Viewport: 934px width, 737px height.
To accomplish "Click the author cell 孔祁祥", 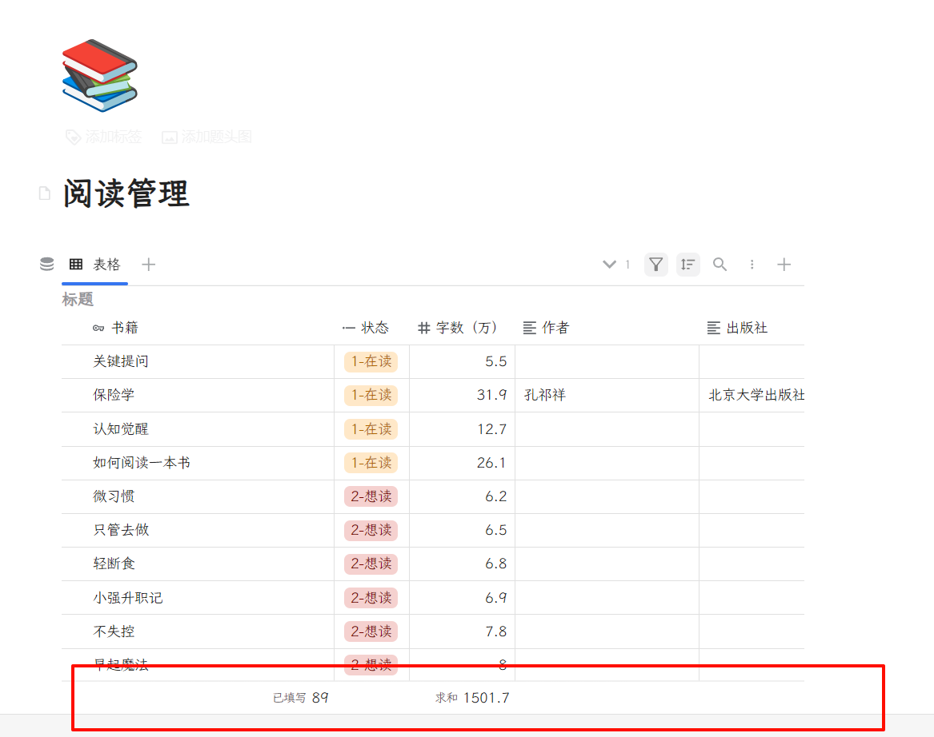I will click(607, 395).
